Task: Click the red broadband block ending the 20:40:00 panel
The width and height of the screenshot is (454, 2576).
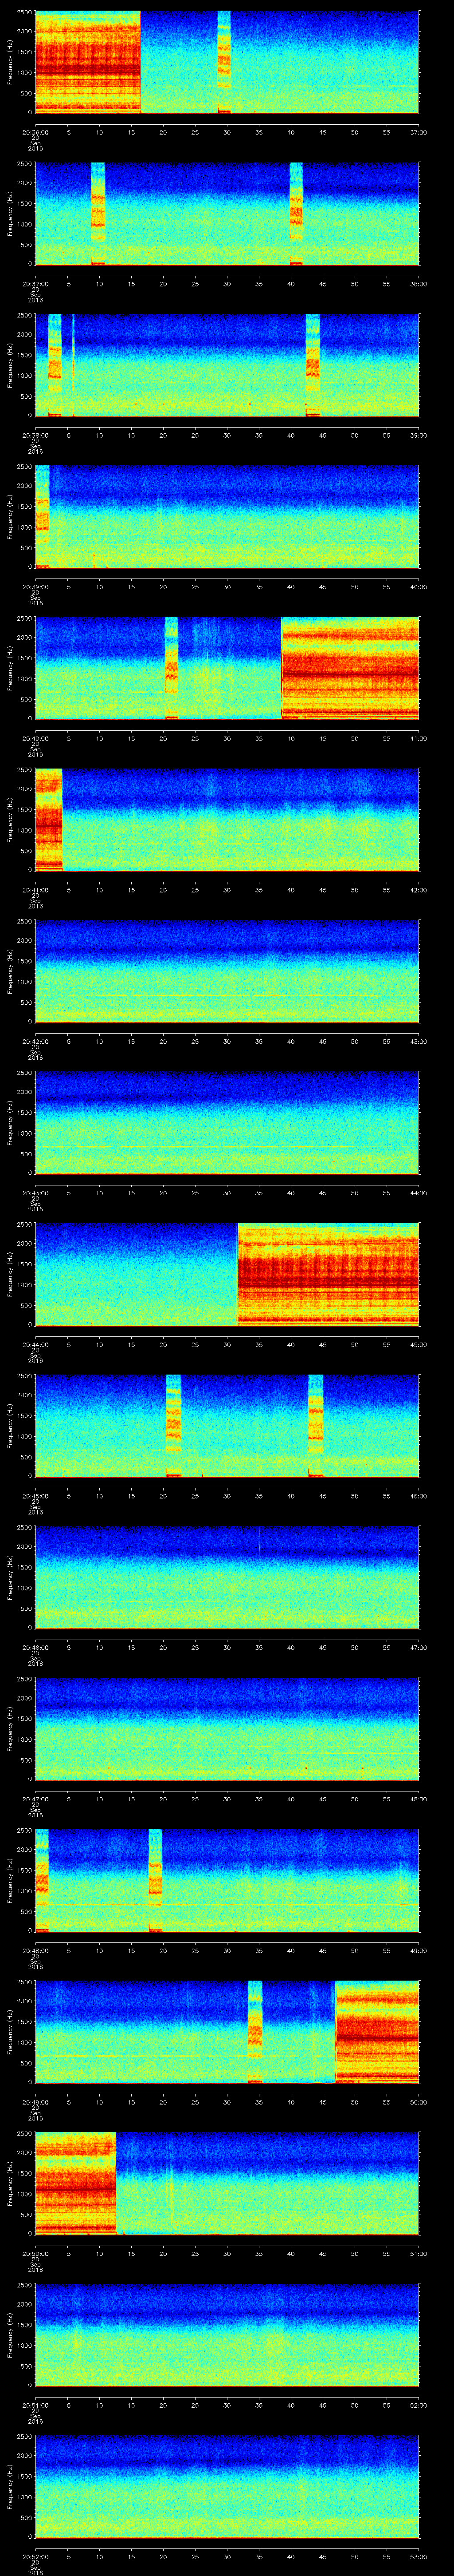Action: 349,668
